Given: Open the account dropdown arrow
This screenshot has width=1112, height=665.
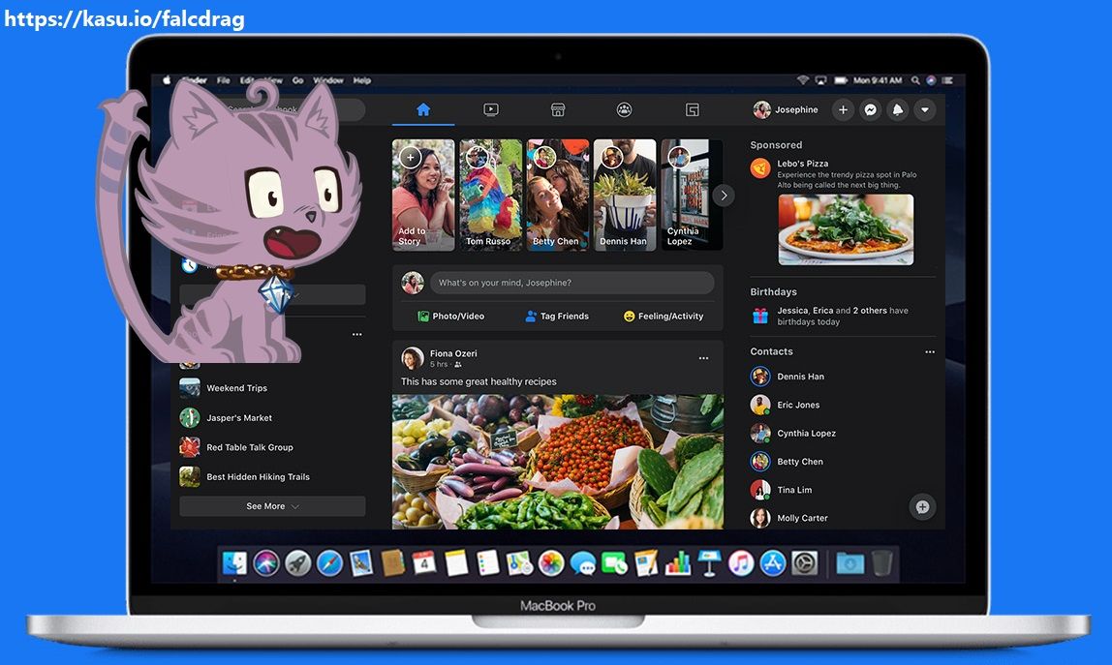Looking at the screenshot, I should click(x=925, y=110).
